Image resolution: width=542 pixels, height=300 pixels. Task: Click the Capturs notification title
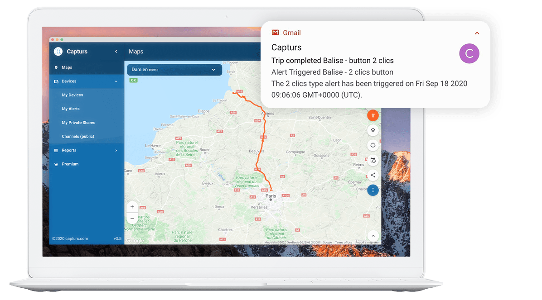(x=286, y=48)
